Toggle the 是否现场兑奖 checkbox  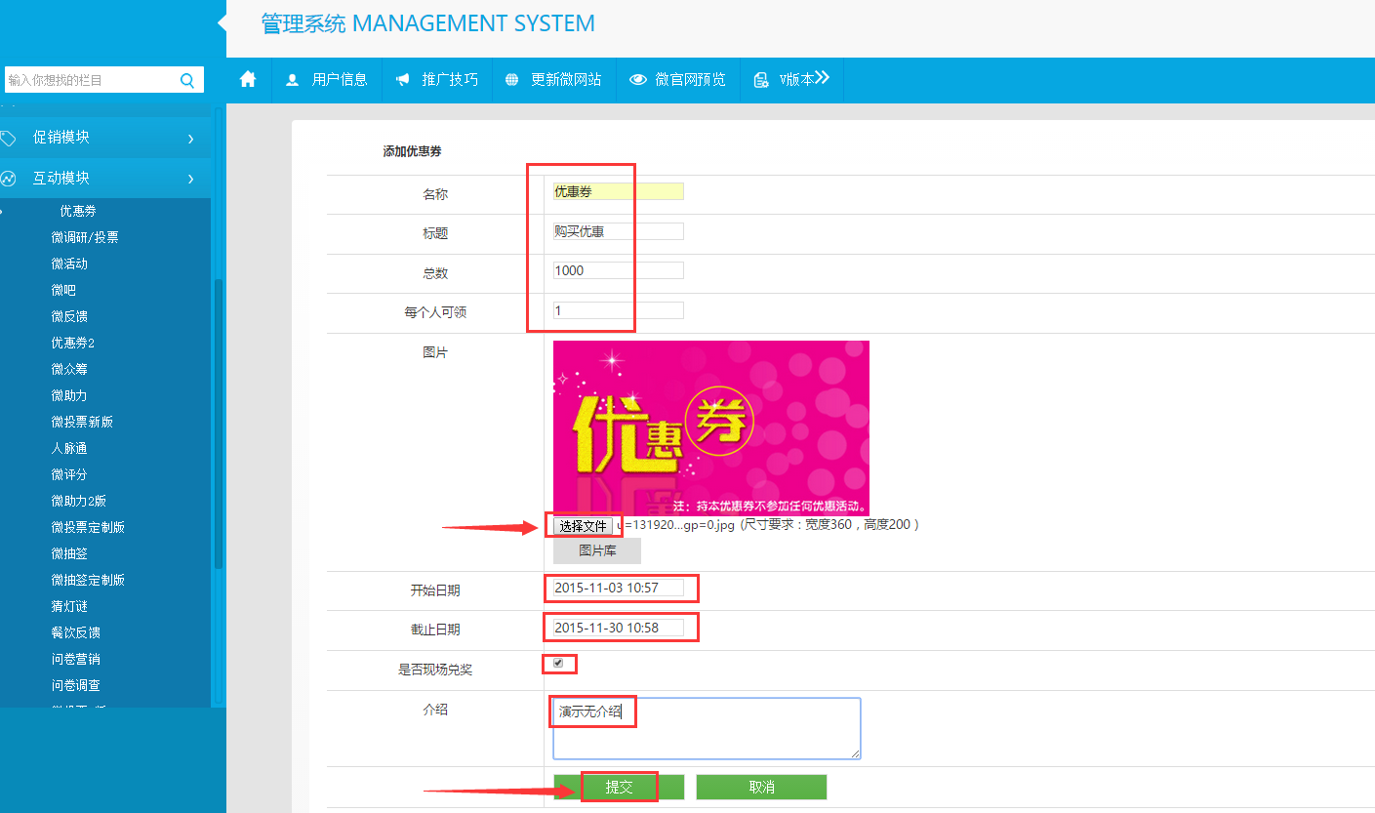point(558,664)
